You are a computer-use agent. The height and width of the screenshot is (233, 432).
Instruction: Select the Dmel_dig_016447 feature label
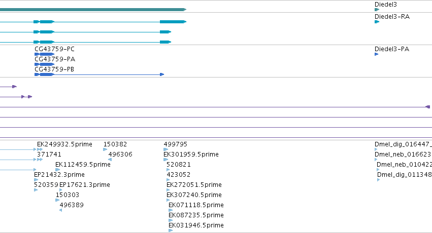click(403, 144)
